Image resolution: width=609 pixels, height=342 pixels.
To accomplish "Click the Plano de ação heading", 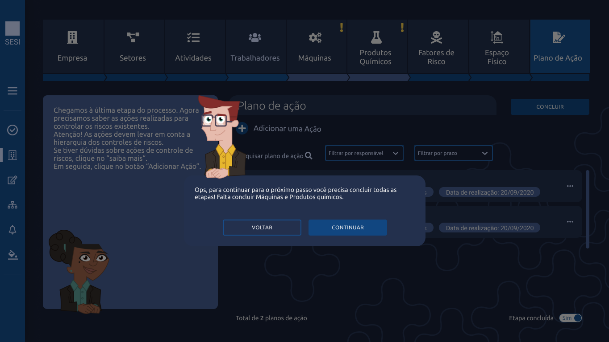I will coord(272,106).
